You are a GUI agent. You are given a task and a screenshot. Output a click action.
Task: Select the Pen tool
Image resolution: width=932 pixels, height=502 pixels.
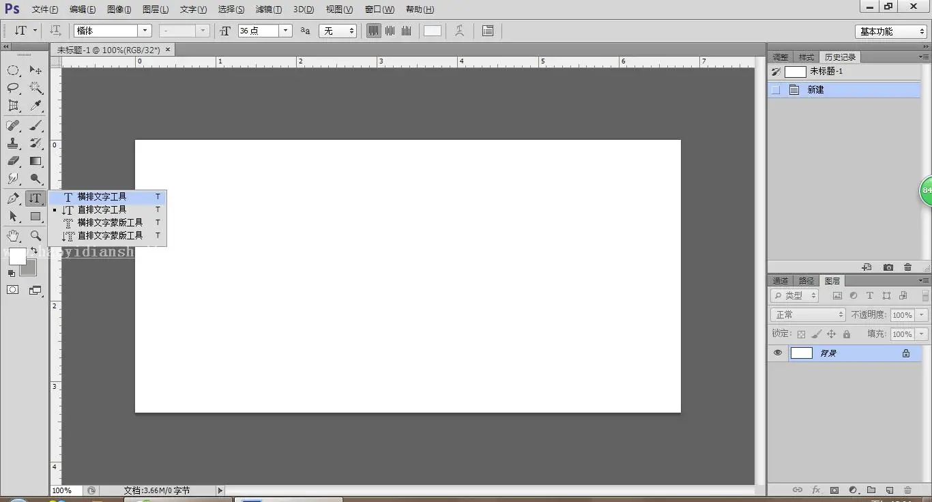[13, 198]
